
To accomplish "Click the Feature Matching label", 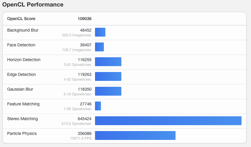I will pyautogui.click(x=23, y=104).
